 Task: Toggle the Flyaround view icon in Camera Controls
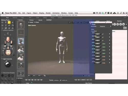[x=12, y=38]
